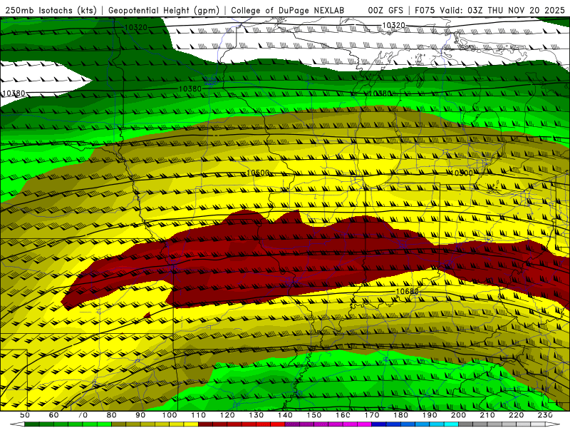The height and width of the screenshot is (428, 570).
Task: Click the '230' value on the color scale
Action: pos(545,415)
